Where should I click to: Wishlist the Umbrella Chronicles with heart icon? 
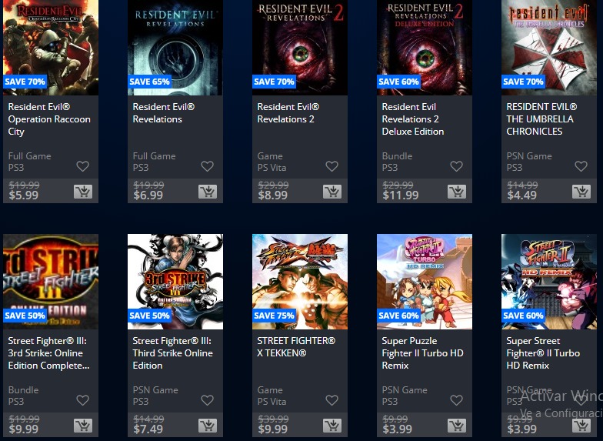click(581, 166)
